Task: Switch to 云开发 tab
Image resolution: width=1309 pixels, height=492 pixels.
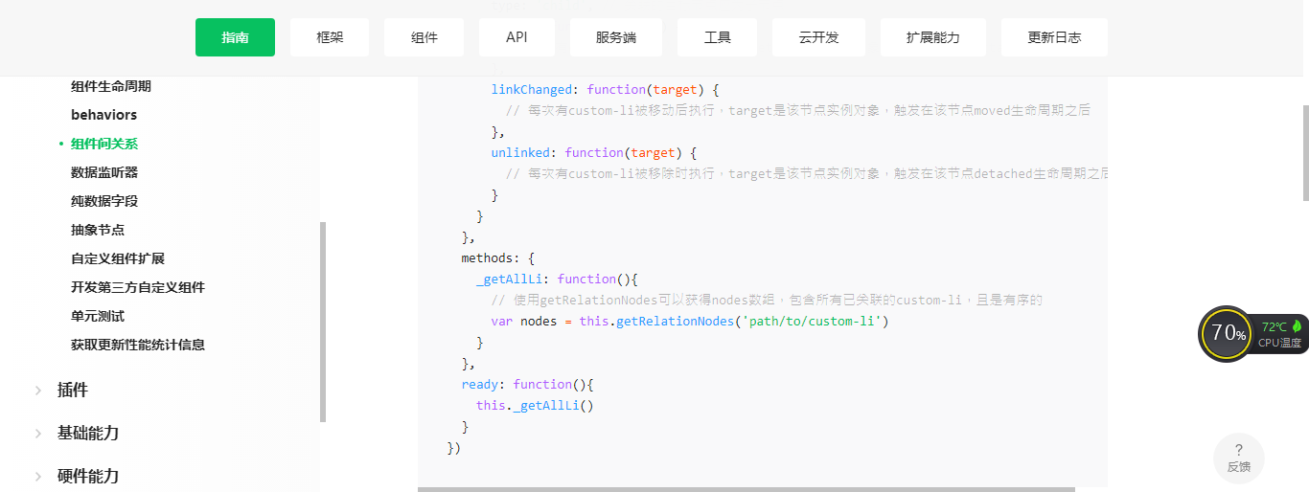Action: coord(818,37)
